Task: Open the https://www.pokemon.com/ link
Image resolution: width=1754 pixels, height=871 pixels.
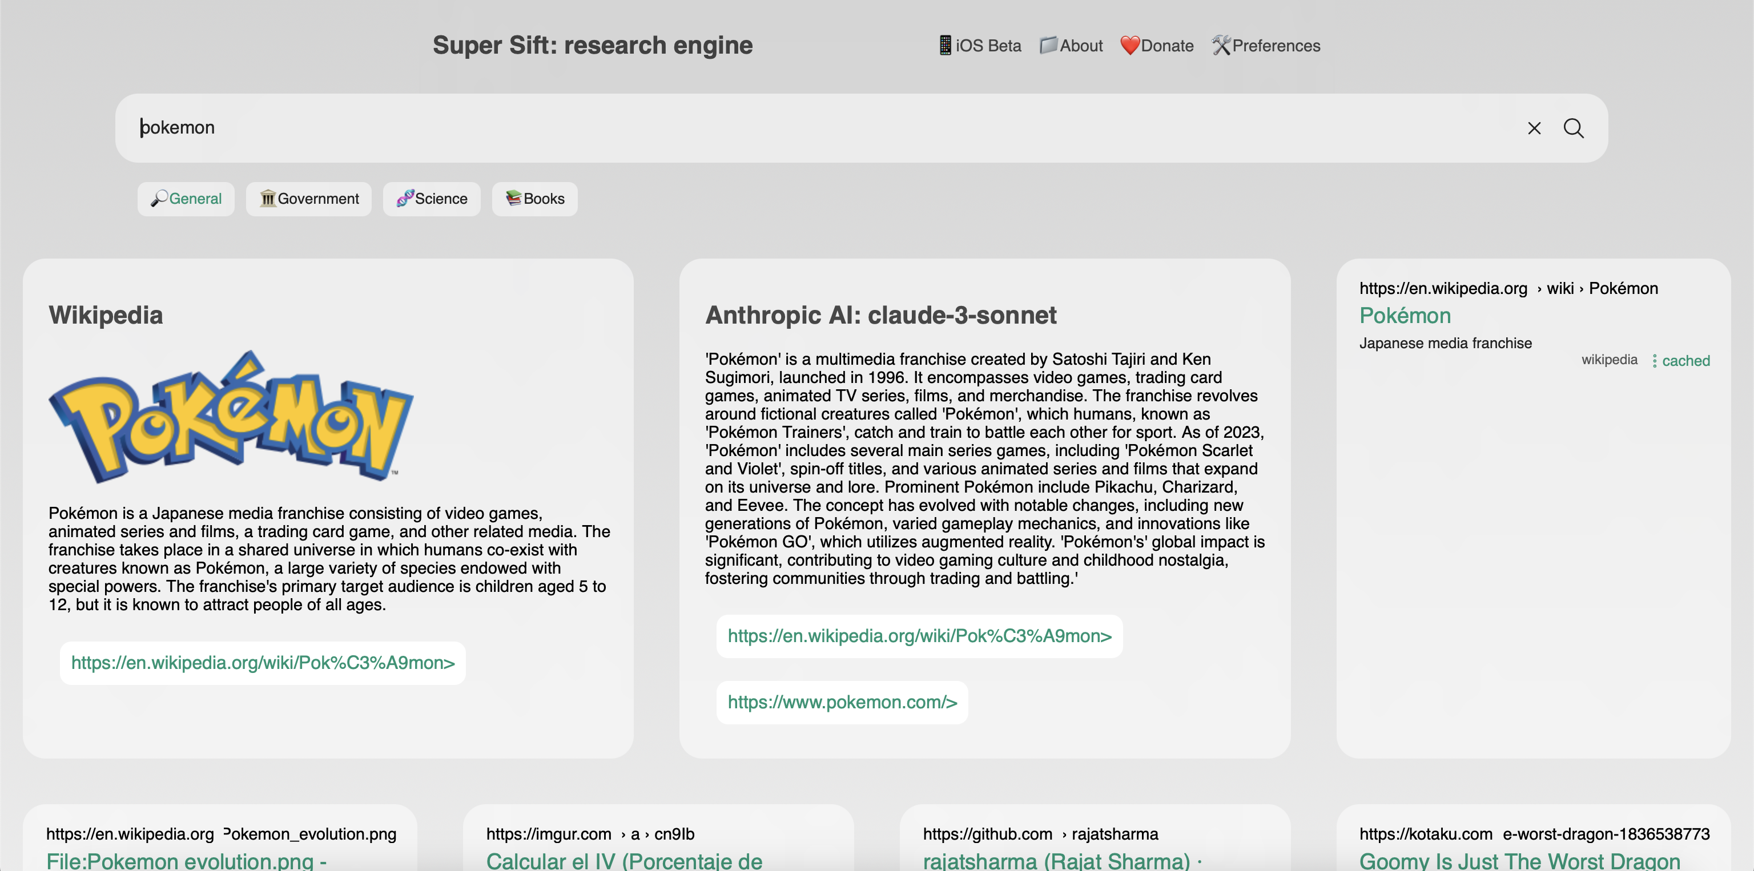Action: click(x=842, y=702)
